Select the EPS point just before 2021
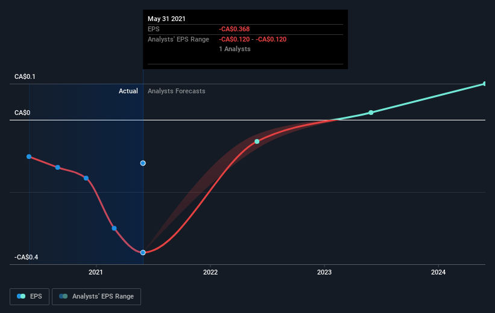495x313 pixels. [x=86, y=178]
